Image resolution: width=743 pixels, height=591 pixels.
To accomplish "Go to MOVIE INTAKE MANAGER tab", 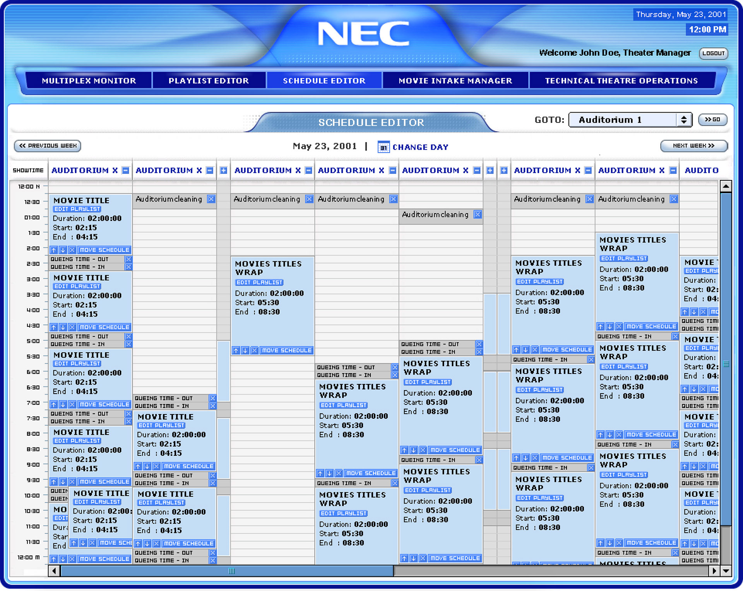I will coord(455,81).
